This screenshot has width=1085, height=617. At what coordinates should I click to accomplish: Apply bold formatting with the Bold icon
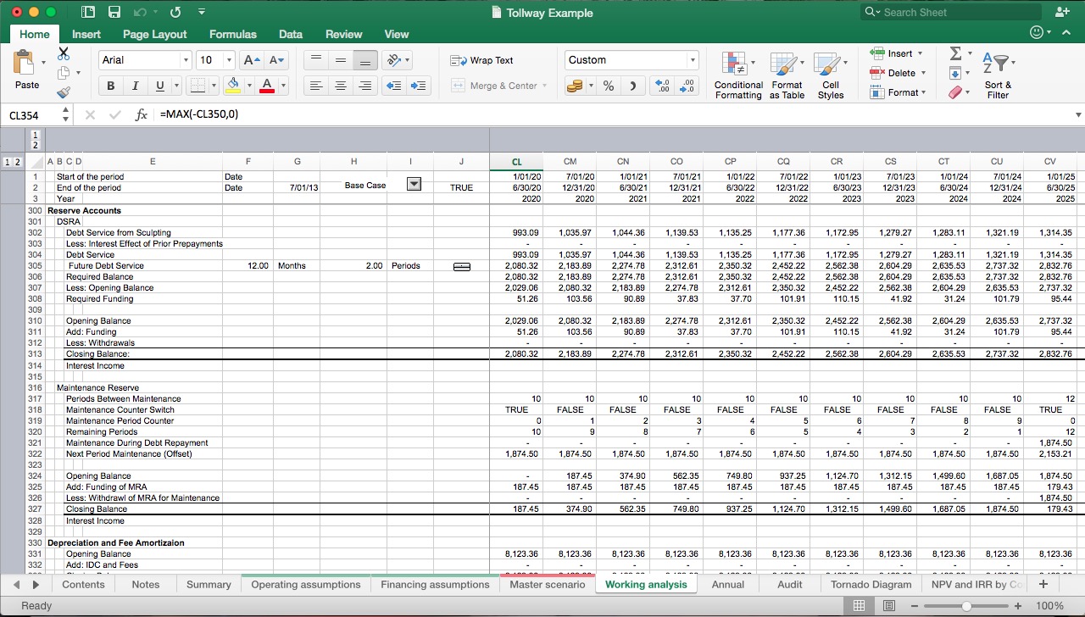110,86
